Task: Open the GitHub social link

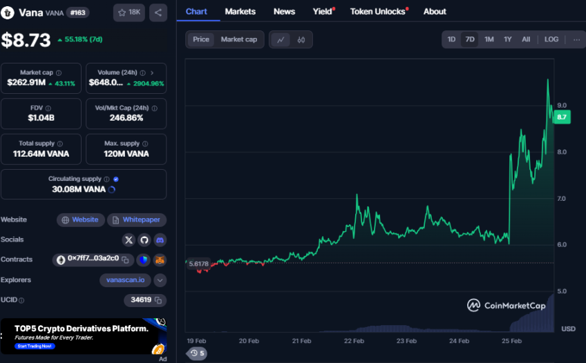Action: click(x=144, y=240)
